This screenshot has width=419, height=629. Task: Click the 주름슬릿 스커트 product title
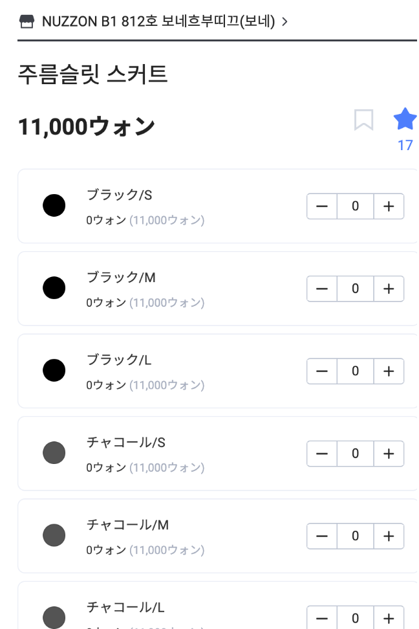click(93, 75)
